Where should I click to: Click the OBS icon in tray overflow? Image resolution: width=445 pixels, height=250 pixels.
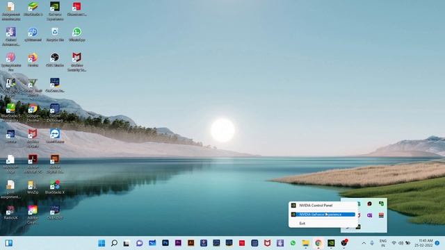click(369, 203)
